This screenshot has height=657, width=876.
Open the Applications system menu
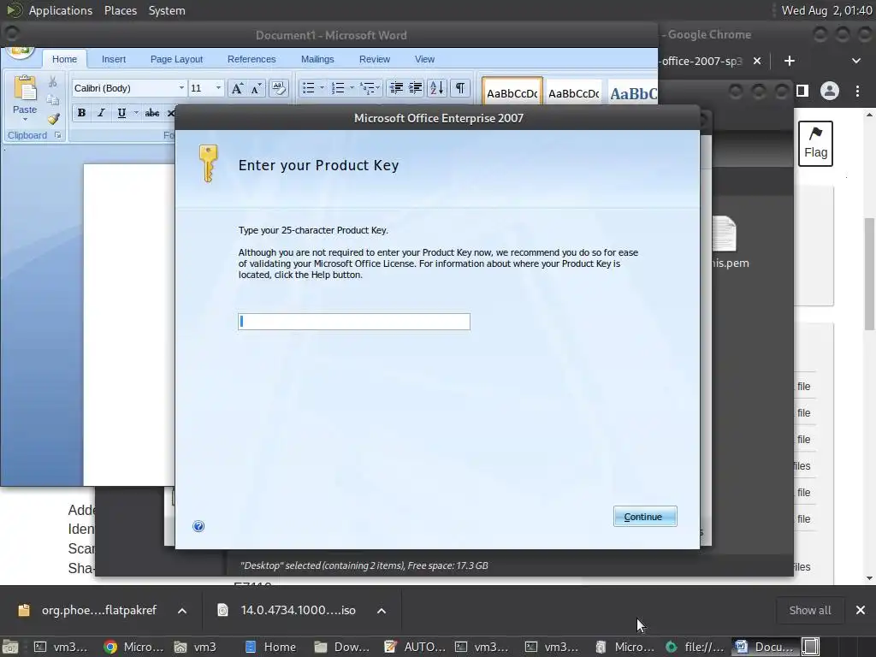tap(61, 10)
